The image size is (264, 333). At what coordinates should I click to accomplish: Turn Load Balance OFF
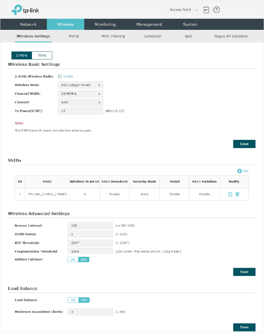[84, 300]
